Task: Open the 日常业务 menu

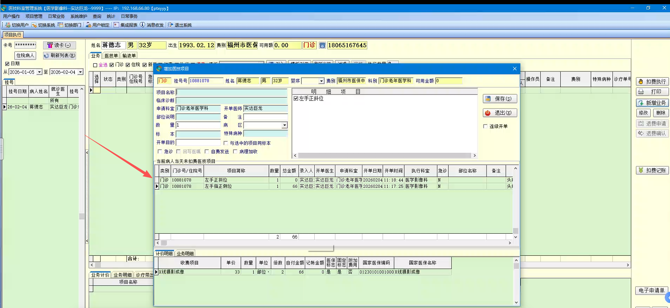Action: (56, 16)
